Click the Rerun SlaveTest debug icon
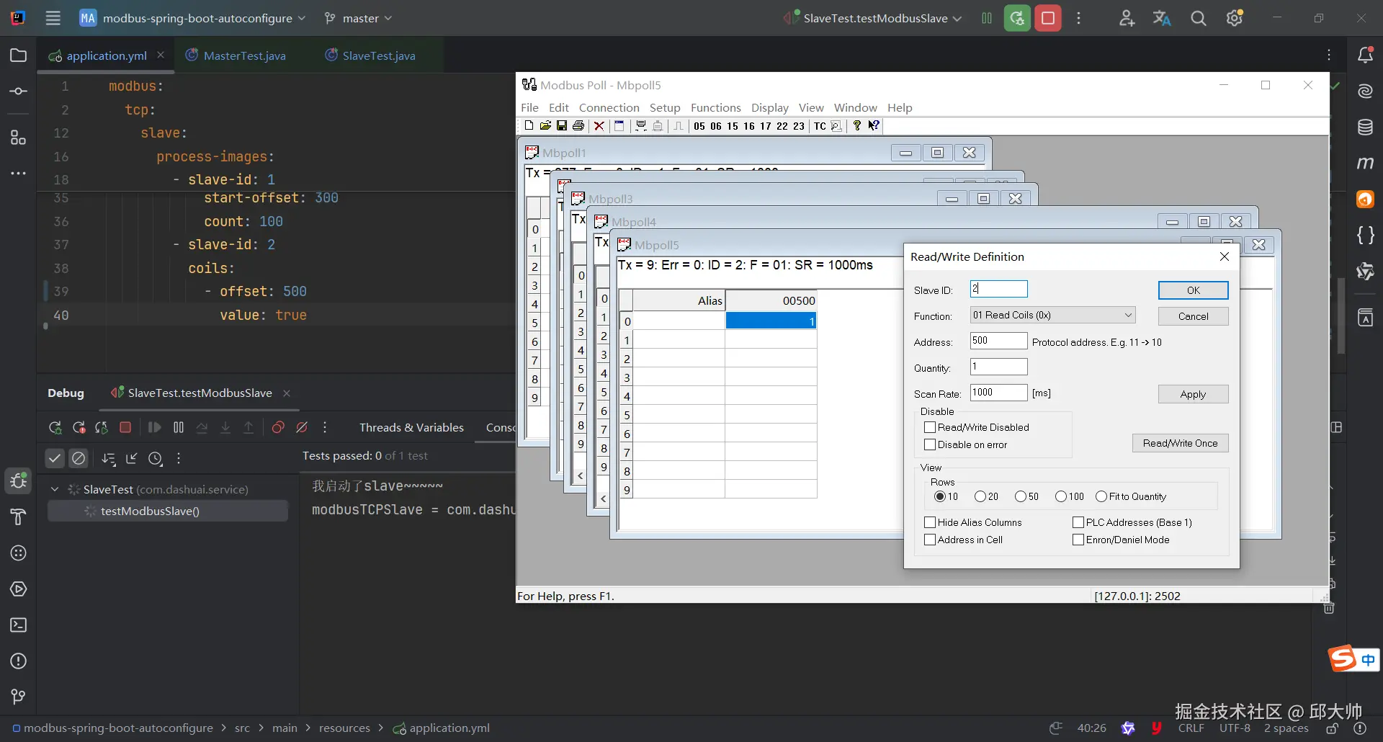The image size is (1383, 742). [55, 428]
